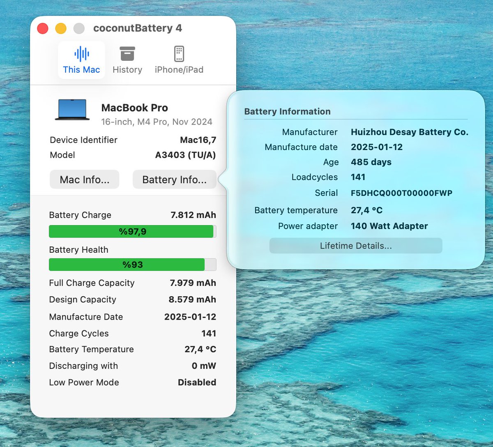Click manufacture date 2025-01-12 in main window

(190, 317)
